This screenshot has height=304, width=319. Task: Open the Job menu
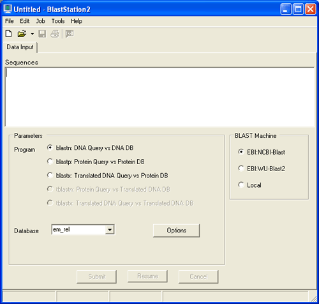coord(40,21)
